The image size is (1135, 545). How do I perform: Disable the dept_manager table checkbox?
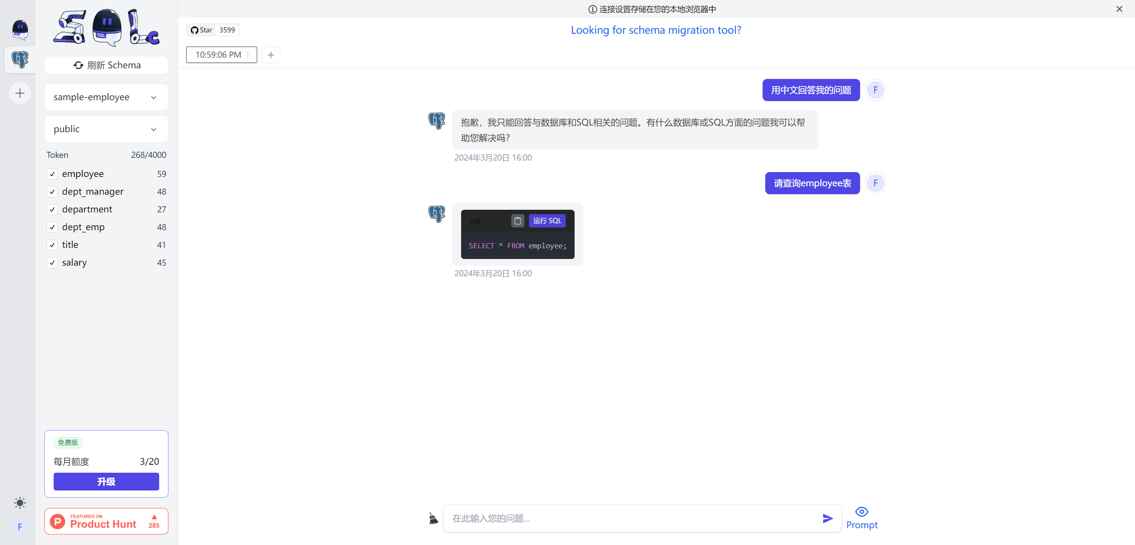[52, 192]
